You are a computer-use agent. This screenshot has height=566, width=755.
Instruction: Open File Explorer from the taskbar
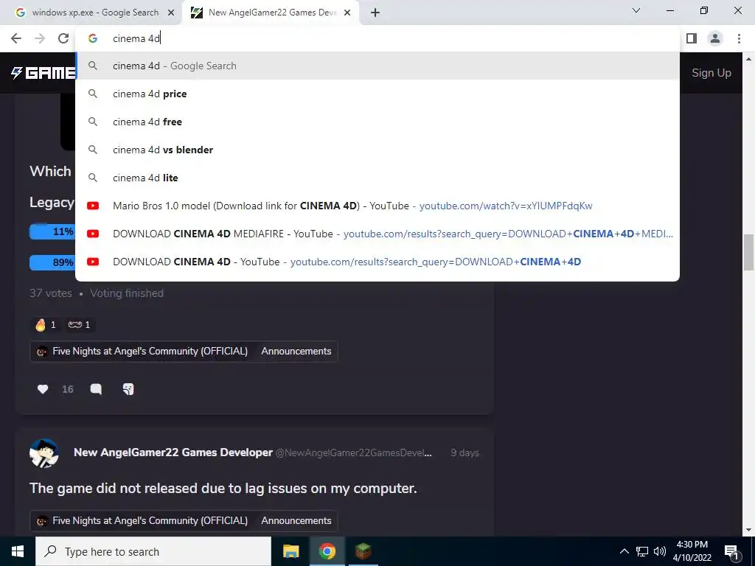(x=290, y=551)
